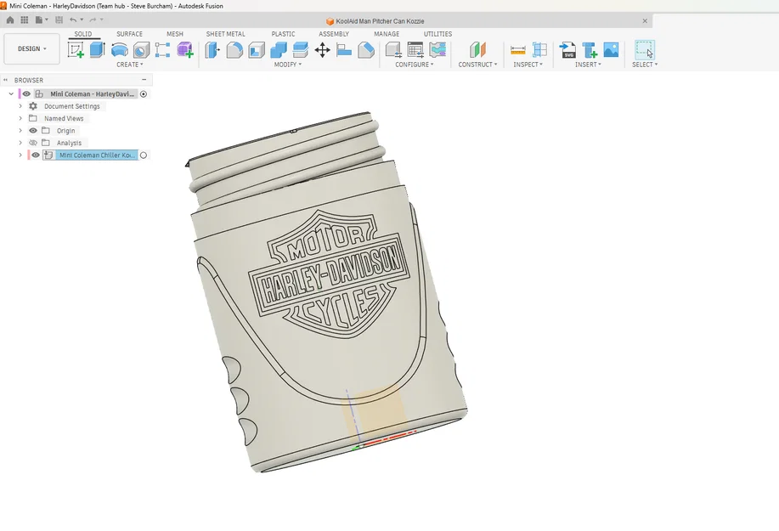Screen dimensions: 779x531
Task: Close the KoolAid Man Pitcher Can Kozzie tab
Action: (645, 21)
